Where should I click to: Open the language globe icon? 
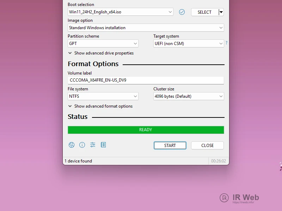[72, 145]
